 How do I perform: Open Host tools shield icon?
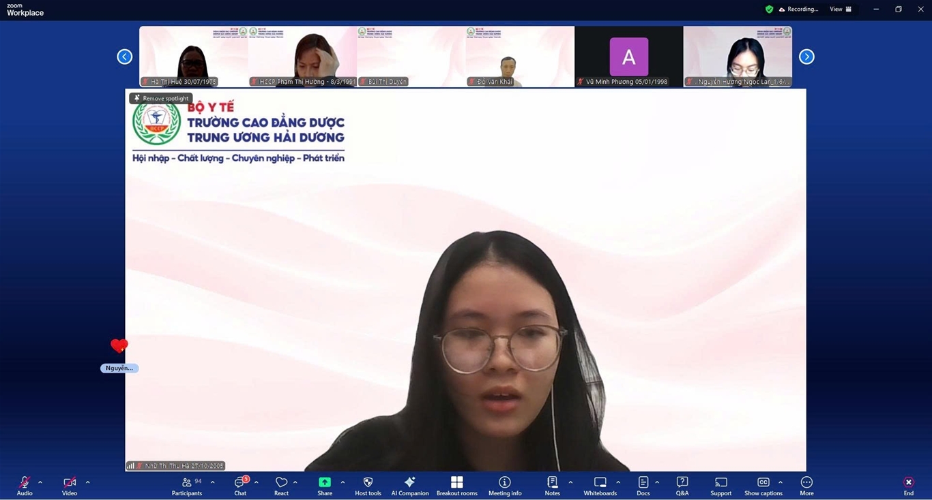pyautogui.click(x=368, y=486)
